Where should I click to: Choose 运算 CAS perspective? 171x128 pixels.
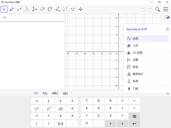point(147,60)
